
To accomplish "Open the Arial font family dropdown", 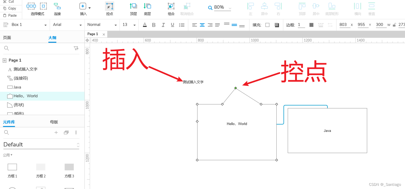I will click(x=81, y=25).
